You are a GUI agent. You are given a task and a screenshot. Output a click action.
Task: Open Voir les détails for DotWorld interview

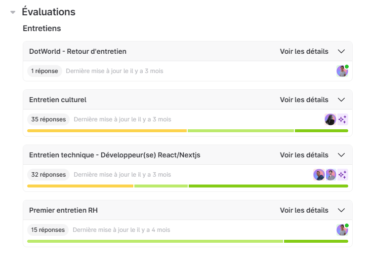(304, 51)
